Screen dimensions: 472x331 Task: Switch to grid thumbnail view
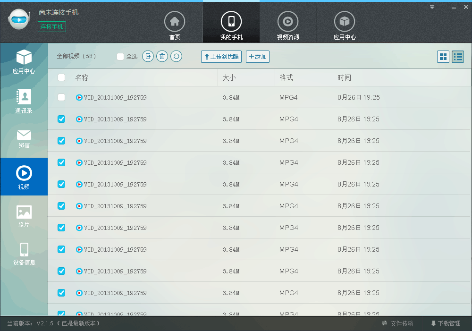tap(443, 57)
